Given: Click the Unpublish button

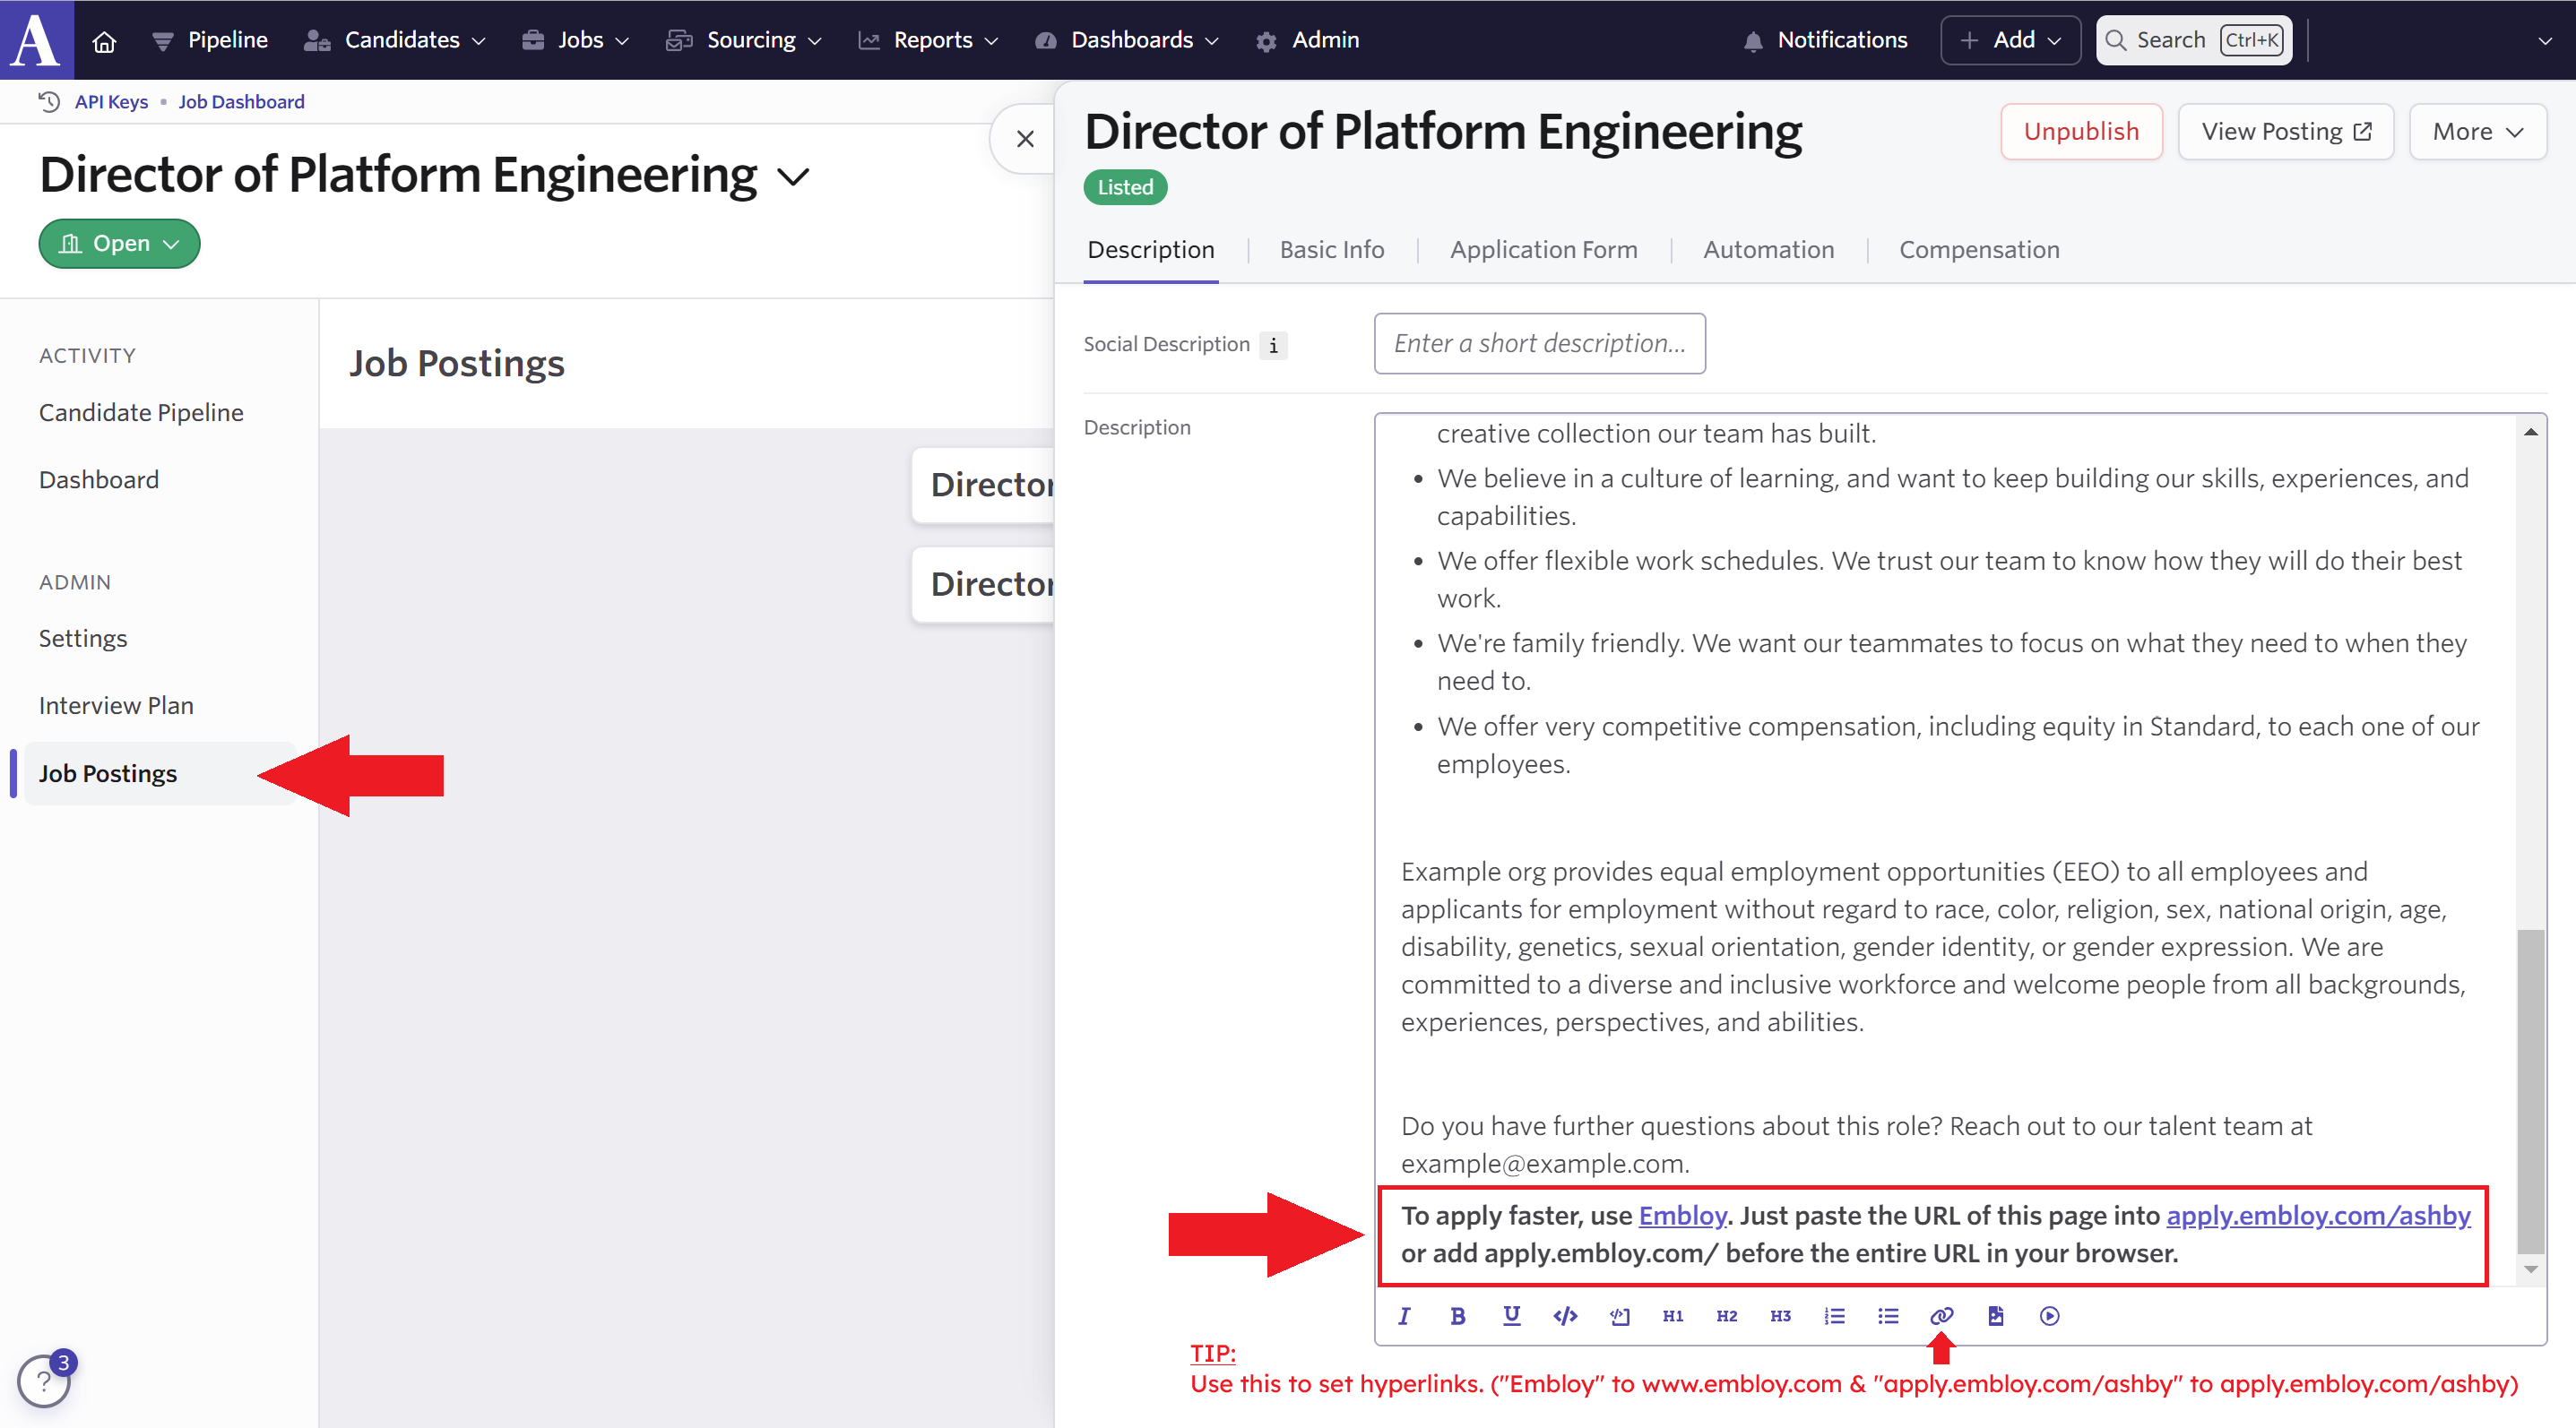Looking at the screenshot, I should click(2081, 132).
